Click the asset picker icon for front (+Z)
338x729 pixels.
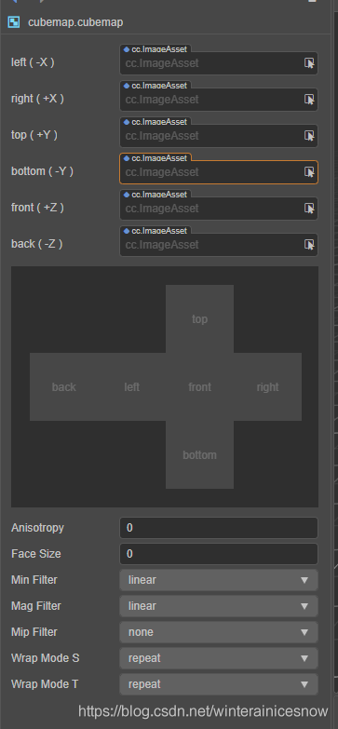(309, 208)
